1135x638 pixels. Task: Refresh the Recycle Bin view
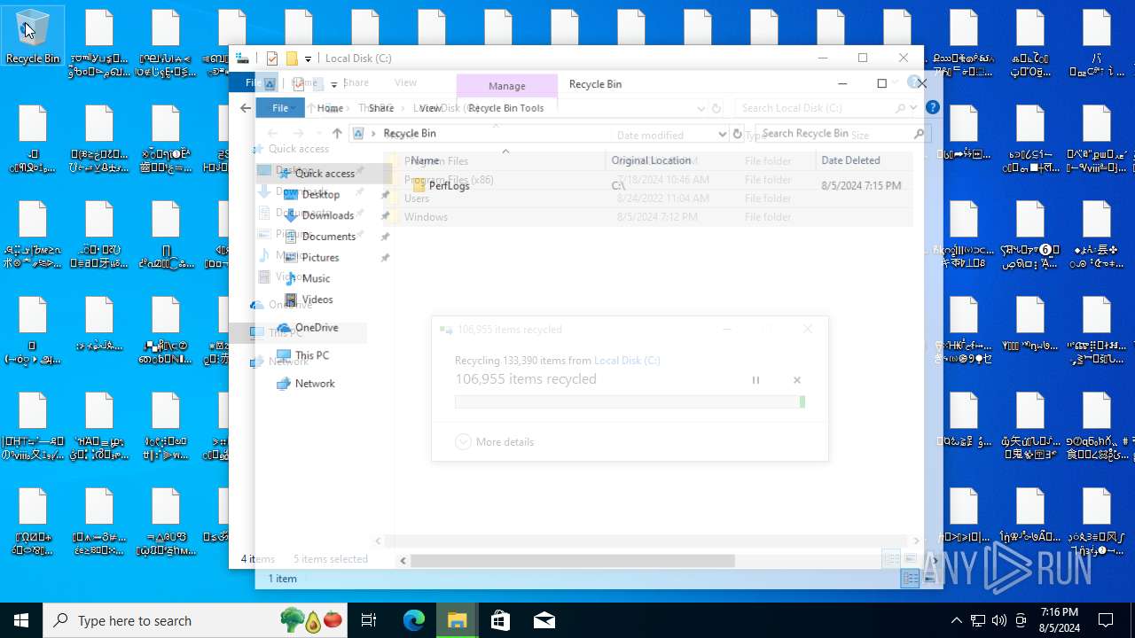(737, 134)
